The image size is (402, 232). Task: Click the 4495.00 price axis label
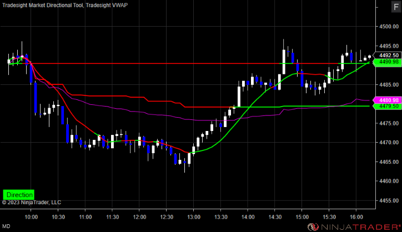point(389,46)
